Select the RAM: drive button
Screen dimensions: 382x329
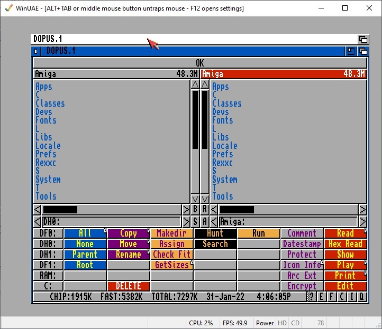48,276
